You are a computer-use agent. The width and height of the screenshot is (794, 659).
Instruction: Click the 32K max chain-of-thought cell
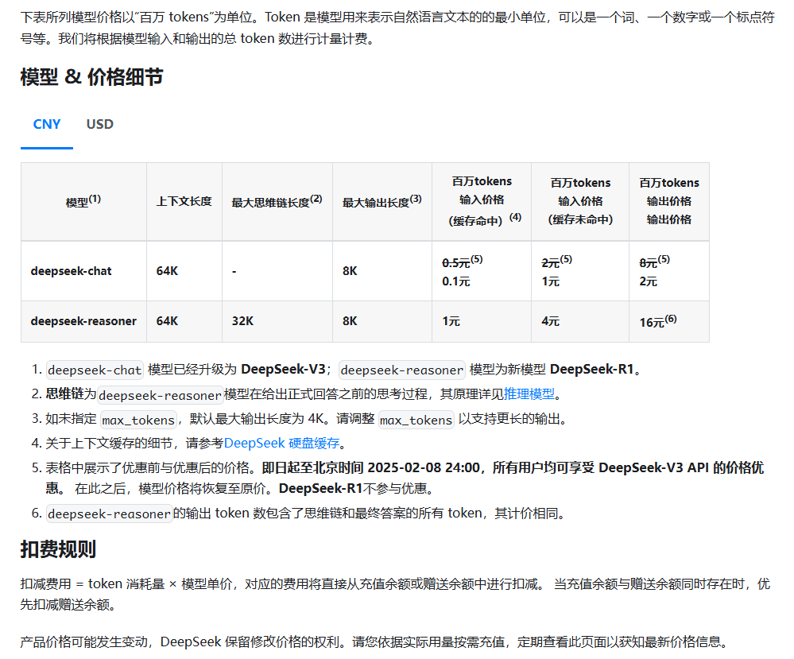[x=242, y=321]
